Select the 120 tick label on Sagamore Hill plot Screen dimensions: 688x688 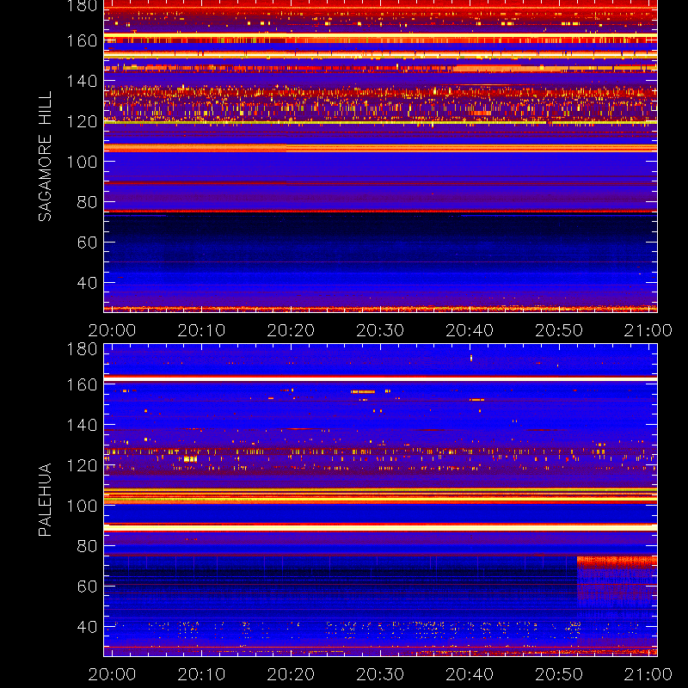(x=82, y=121)
